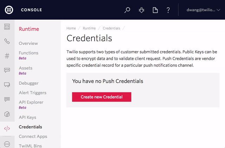
Task: Open the Functions menu item
Action: click(28, 53)
